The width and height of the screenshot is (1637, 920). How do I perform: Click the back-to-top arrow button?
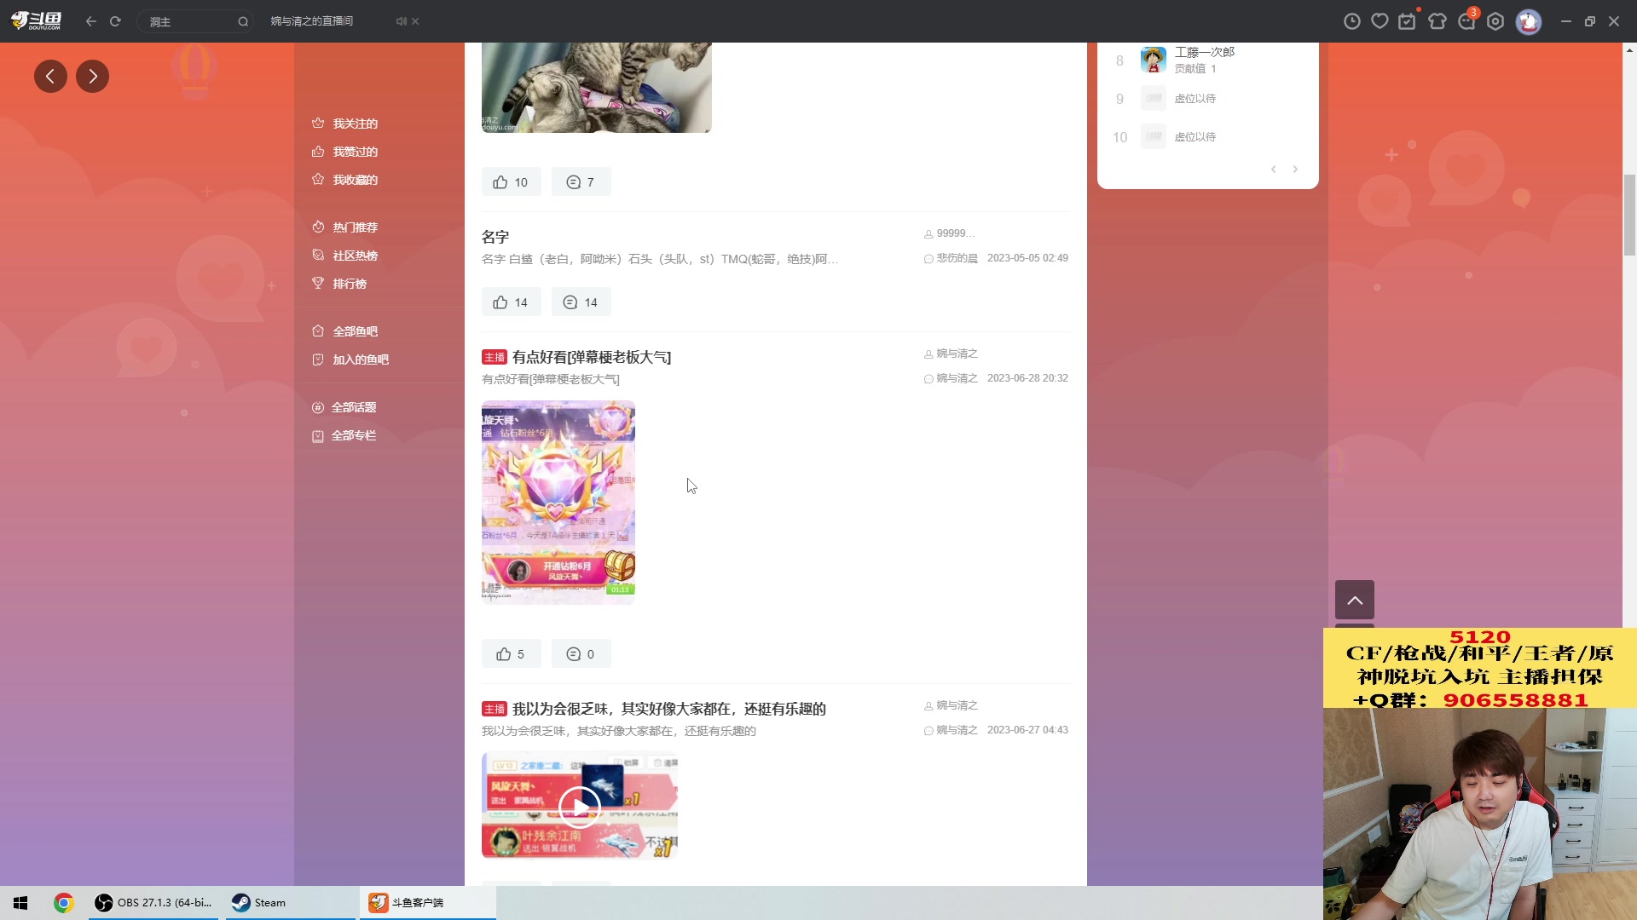[1355, 600]
